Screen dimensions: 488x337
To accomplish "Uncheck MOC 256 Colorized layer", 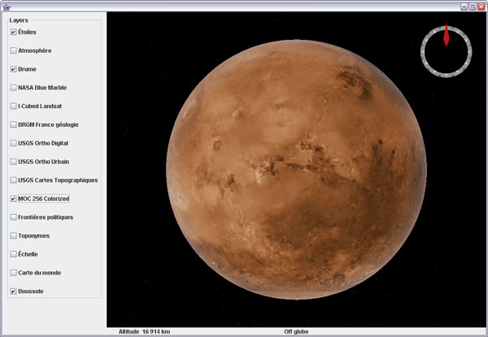I will [x=13, y=199].
